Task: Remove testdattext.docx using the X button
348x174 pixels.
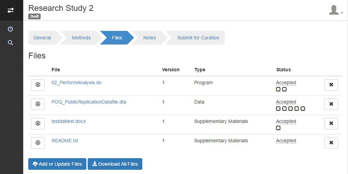Action: 331,123
